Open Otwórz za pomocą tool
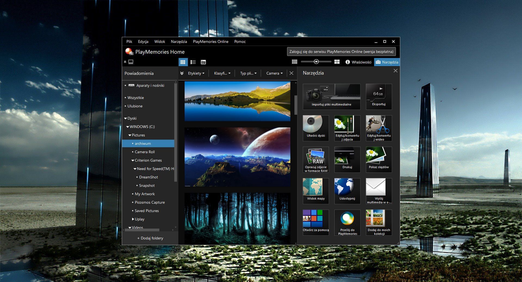522x282 pixels. [x=316, y=223]
